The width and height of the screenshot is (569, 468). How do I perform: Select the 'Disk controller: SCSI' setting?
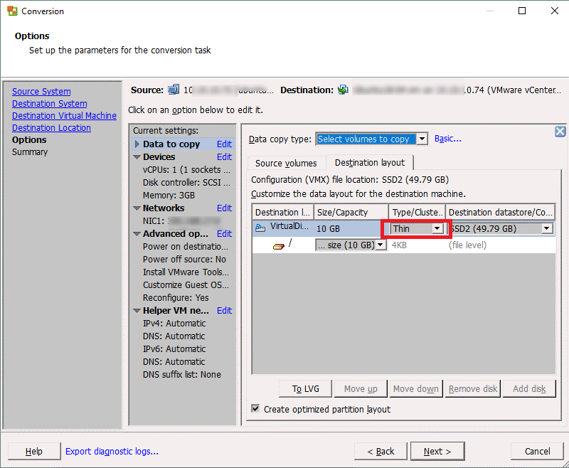[186, 183]
